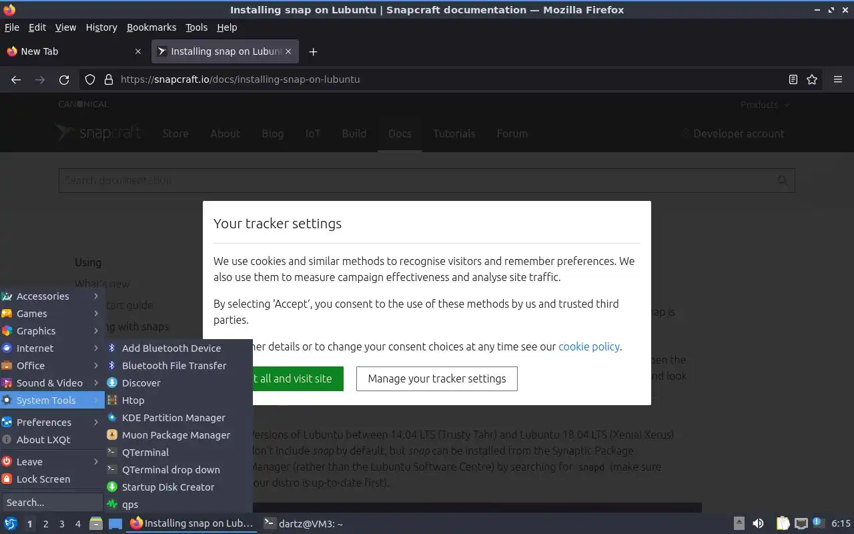The width and height of the screenshot is (854, 534).
Task: Expand the Office submenu
Action: 52,365
